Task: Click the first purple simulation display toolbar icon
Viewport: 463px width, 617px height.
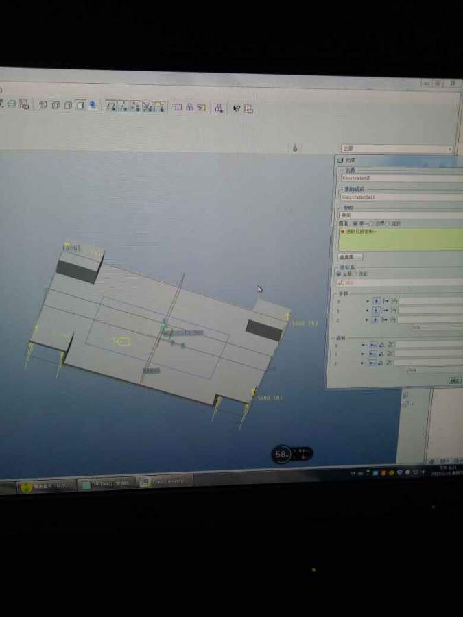Action: click(x=178, y=107)
